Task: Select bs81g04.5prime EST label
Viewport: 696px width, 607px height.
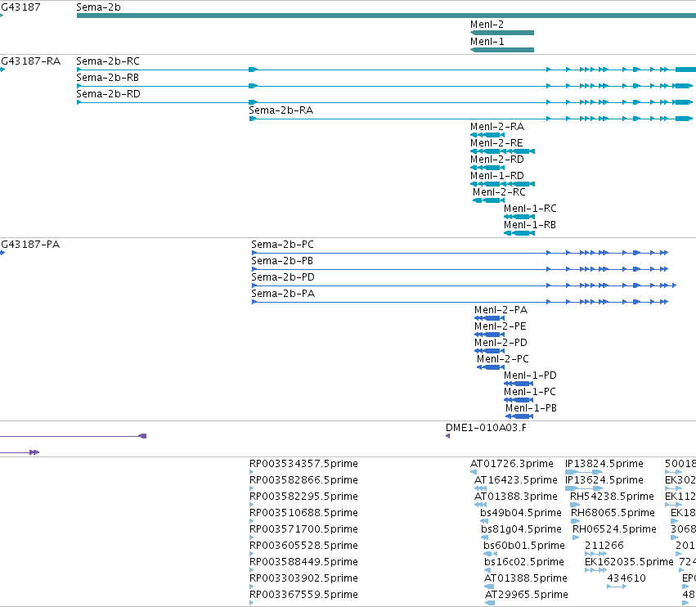Action: [521, 528]
